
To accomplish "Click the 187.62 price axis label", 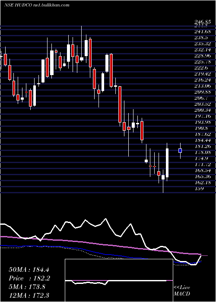I will tap(203, 134).
